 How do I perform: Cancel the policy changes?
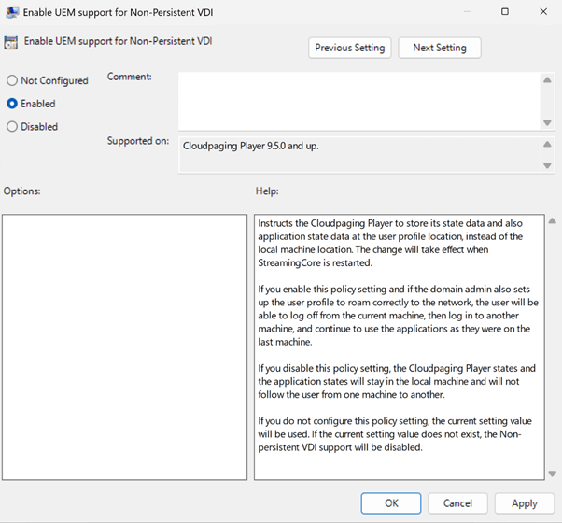point(457,503)
